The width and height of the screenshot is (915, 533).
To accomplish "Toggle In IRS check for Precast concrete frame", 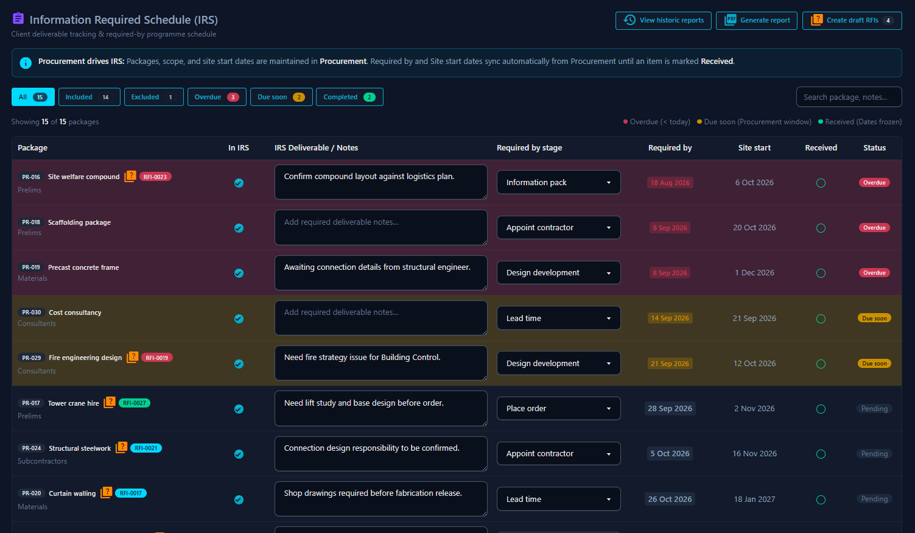I will tap(239, 273).
